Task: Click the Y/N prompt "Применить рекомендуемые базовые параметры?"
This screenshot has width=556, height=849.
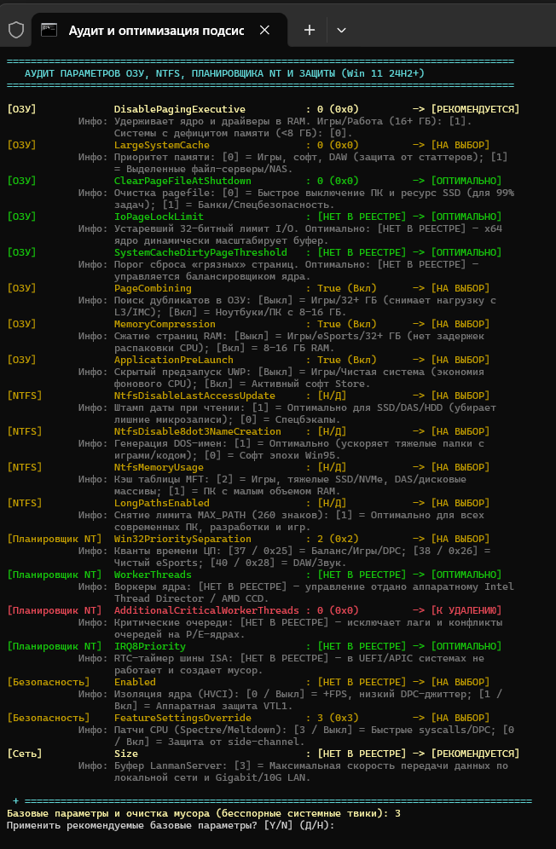Action: click(x=171, y=825)
